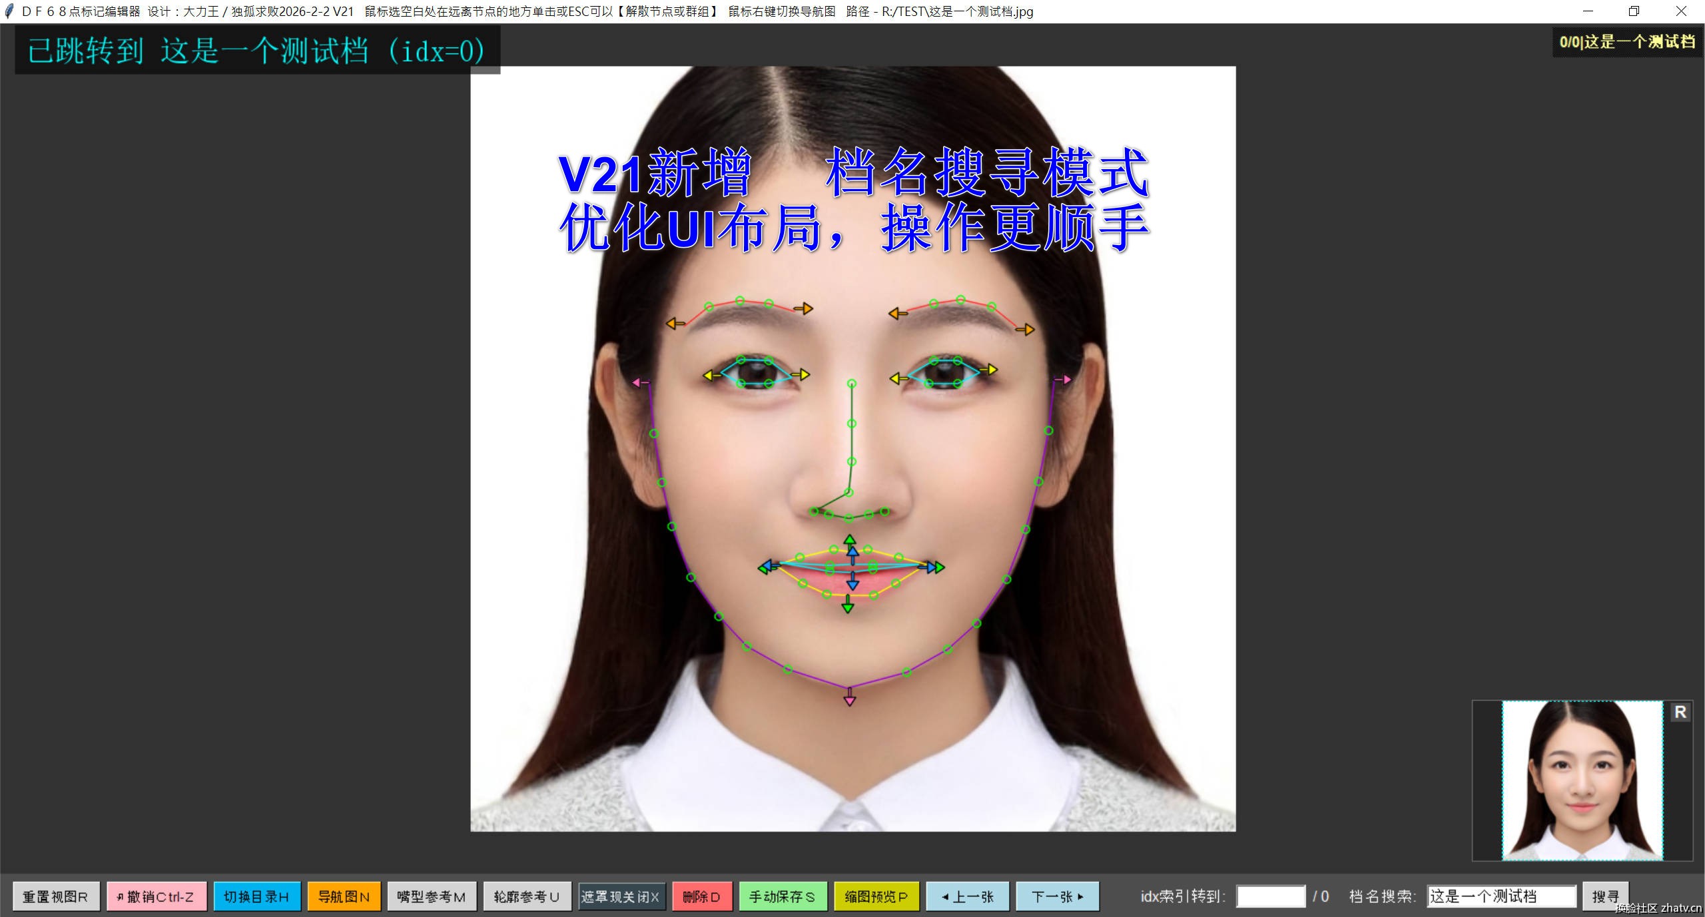Select the green arrow handle above upper lip
Screen dimensions: 1705x917
[850, 539]
